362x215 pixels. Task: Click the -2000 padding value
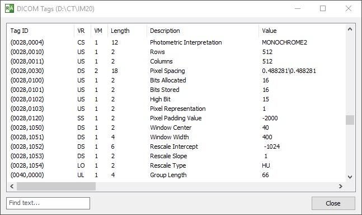(x=270, y=118)
